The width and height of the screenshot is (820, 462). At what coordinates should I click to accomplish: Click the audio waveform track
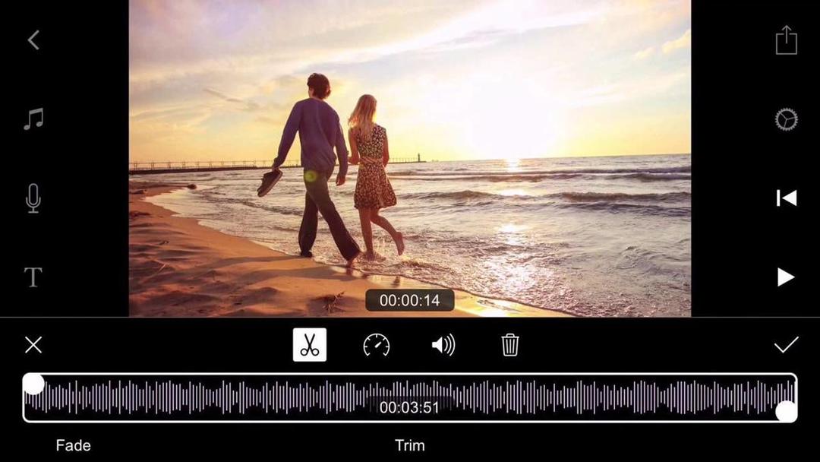409,397
